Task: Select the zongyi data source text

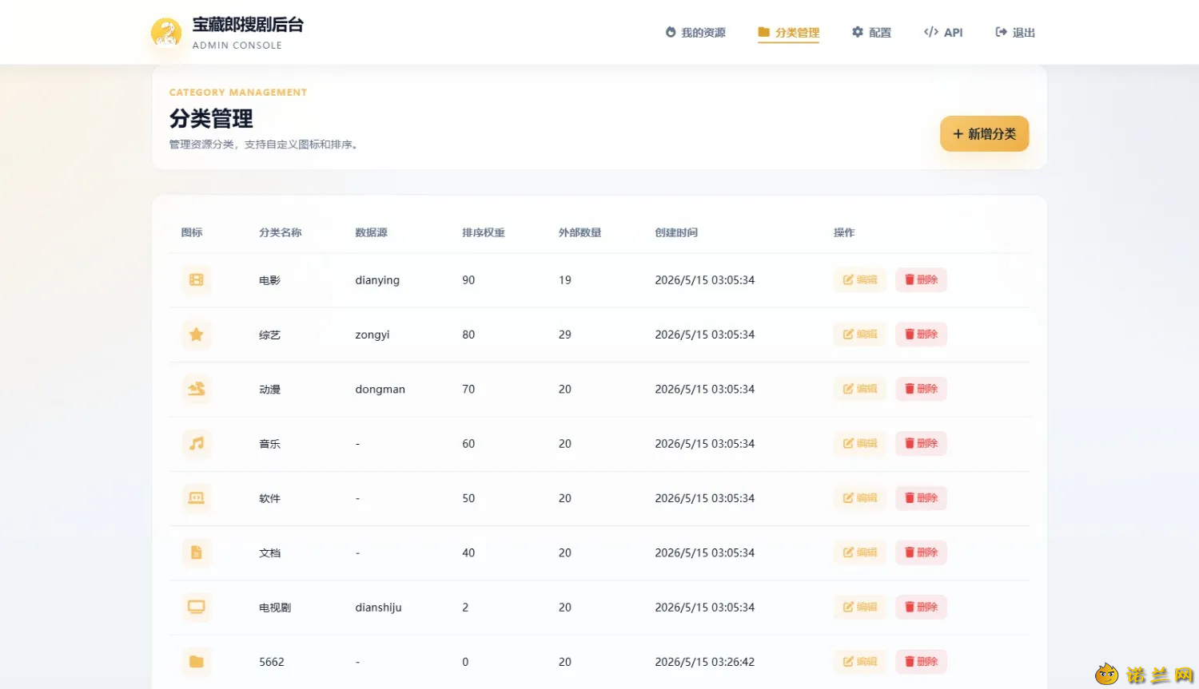Action: click(x=372, y=335)
